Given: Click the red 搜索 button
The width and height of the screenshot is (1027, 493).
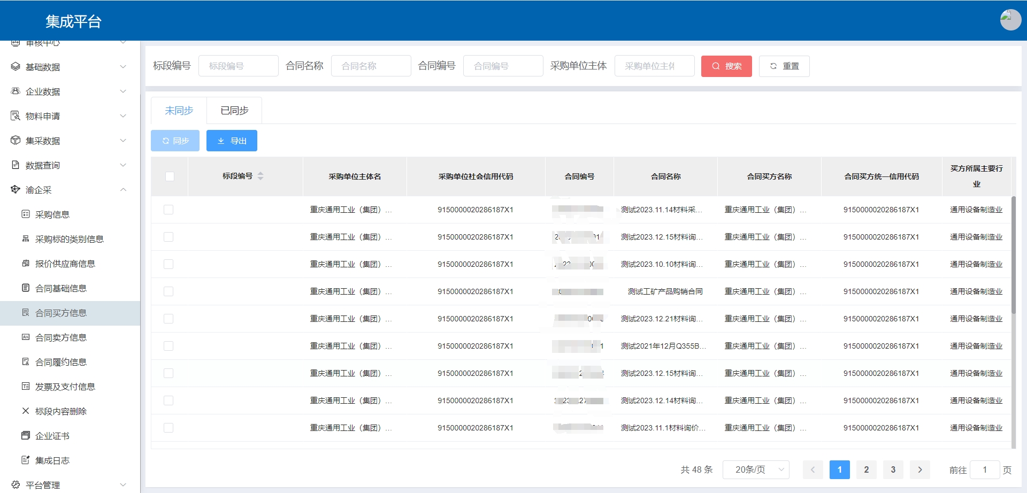Looking at the screenshot, I should point(726,66).
